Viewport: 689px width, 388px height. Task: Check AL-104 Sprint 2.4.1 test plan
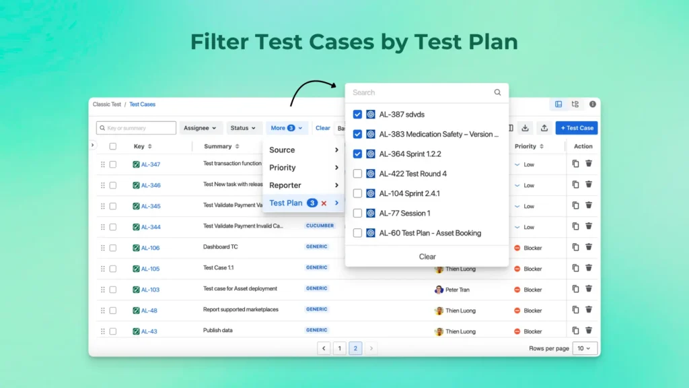357,193
